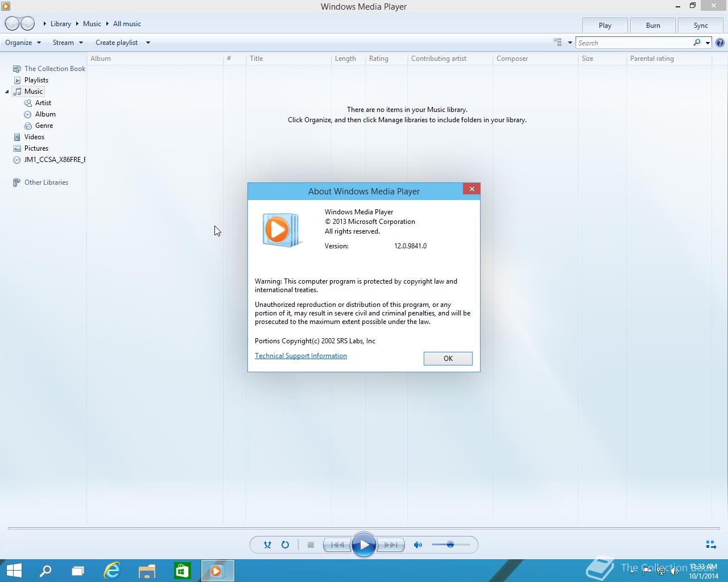This screenshot has width=728, height=582.
Task: Open the Artist category icon
Action: [x=28, y=103]
